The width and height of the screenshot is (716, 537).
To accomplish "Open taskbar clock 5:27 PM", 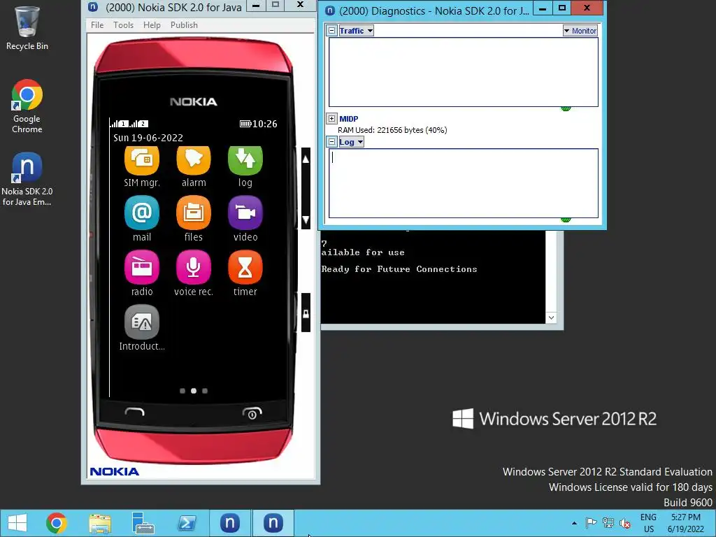I will 685,523.
